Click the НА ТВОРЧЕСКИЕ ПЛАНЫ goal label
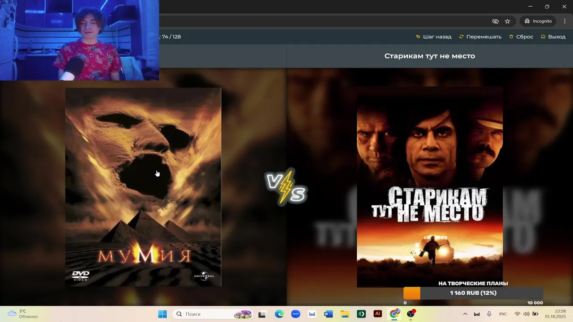The image size is (573, 322). (x=473, y=284)
